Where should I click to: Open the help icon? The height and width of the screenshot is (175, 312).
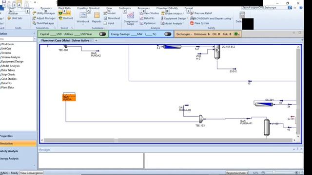point(301,8)
